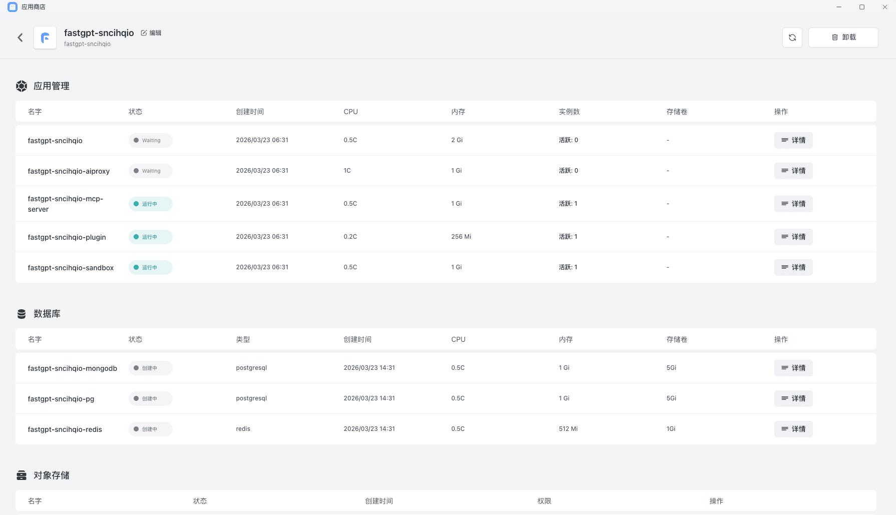Screen dimensions: 896x515
Task: Click the 应用管理 section heading
Action: (x=52, y=86)
